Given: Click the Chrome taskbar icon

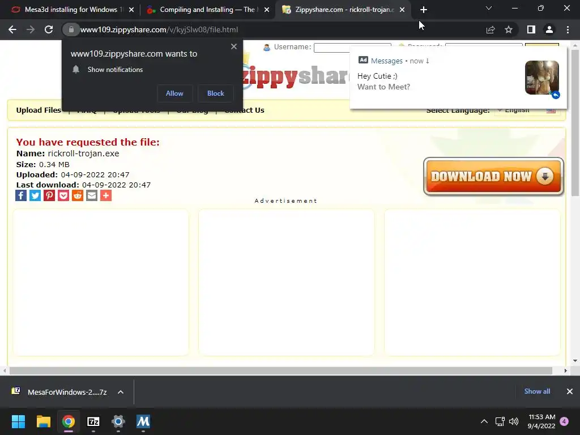Looking at the screenshot, I should tap(69, 421).
